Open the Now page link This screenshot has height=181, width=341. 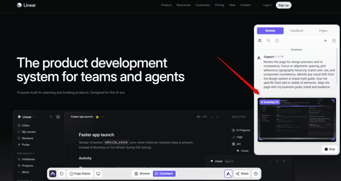point(232,5)
